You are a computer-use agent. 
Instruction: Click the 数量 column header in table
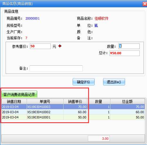[99, 102]
